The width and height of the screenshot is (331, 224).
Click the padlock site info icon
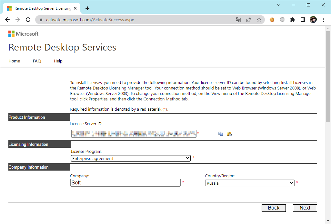pyautogui.click(x=41, y=20)
